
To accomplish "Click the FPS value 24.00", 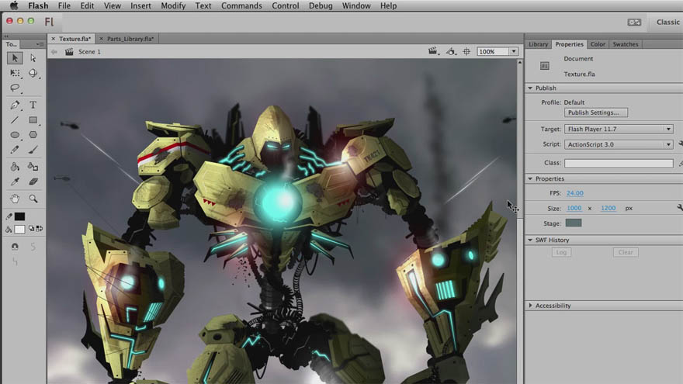I will [x=574, y=193].
